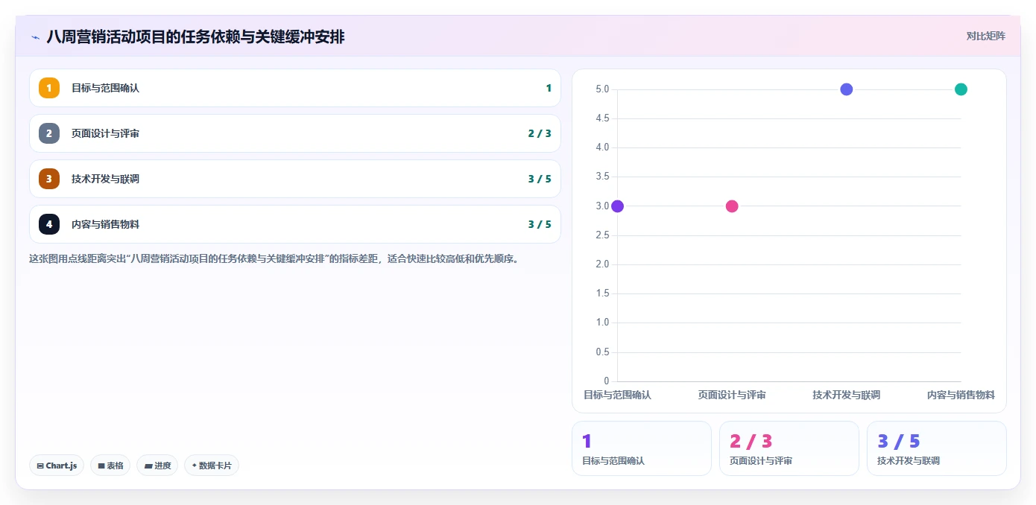The image size is (1036, 505).
Task: Click the purple data point for 目标与范围确认
Action: coord(617,206)
